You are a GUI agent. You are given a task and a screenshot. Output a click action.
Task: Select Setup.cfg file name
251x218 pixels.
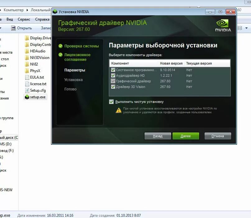point(38,90)
